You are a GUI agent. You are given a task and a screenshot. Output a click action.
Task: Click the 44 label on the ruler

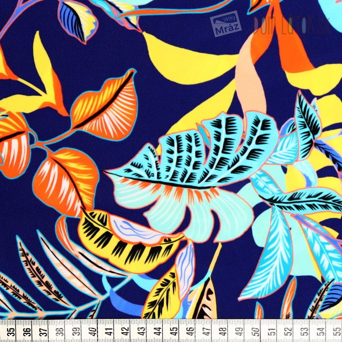(158, 332)
